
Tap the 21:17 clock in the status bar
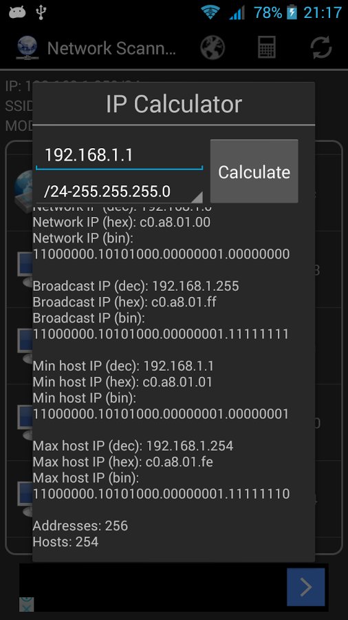tap(323, 12)
